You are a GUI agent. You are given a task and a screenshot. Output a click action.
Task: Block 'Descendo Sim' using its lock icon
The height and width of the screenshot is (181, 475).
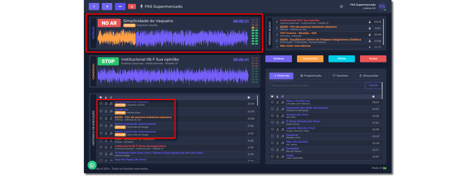coord(277,109)
